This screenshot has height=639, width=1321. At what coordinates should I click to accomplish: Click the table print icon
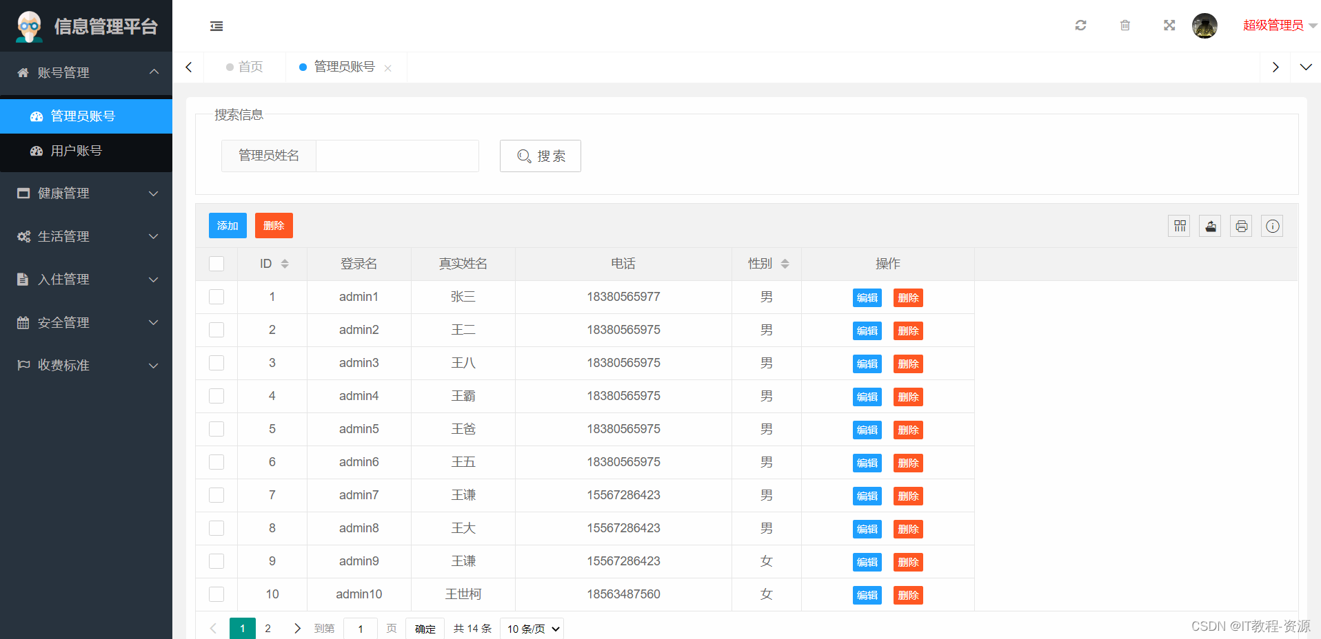click(x=1241, y=226)
